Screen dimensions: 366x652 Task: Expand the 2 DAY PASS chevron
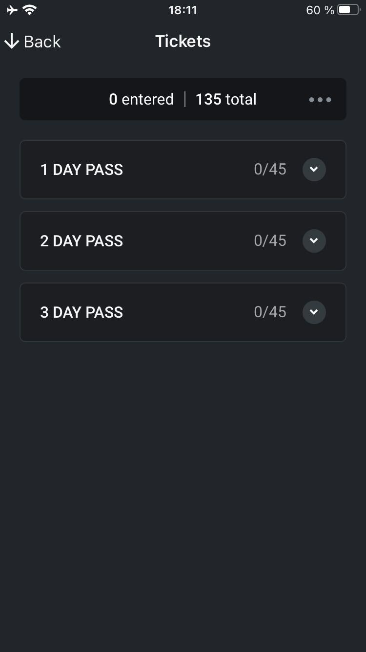click(314, 241)
